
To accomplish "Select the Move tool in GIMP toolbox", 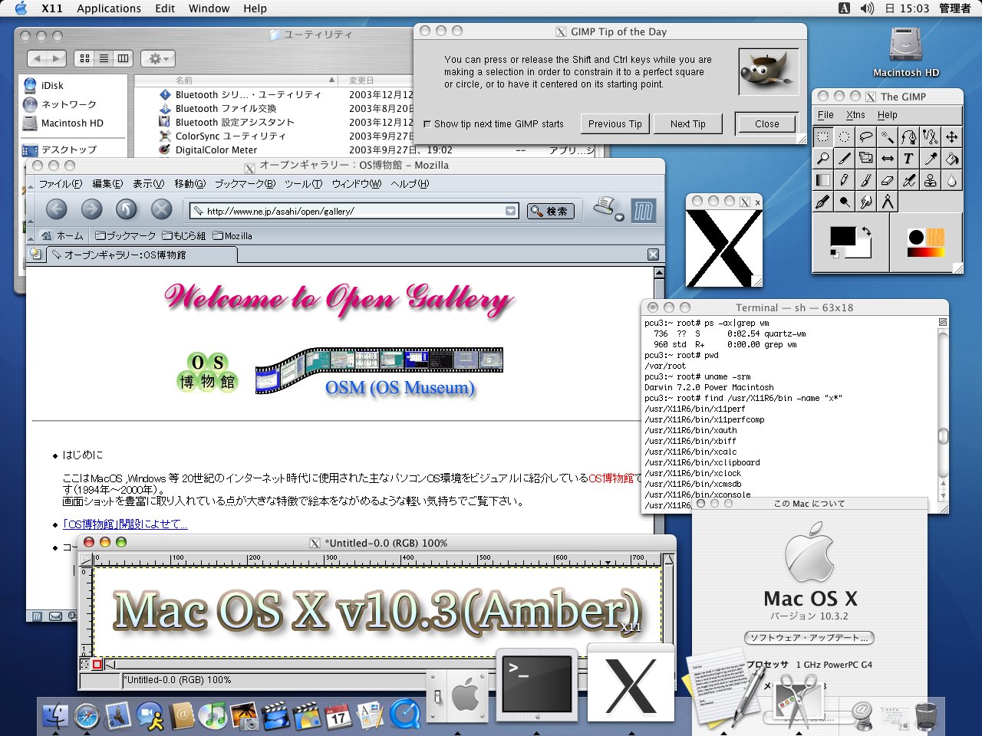I will coord(951,137).
